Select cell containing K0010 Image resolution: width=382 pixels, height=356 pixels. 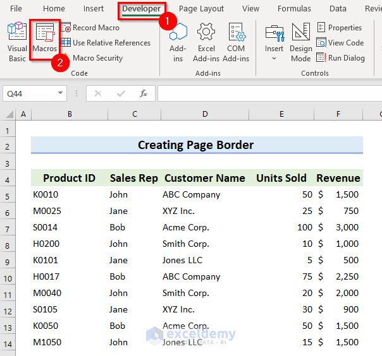pos(70,194)
